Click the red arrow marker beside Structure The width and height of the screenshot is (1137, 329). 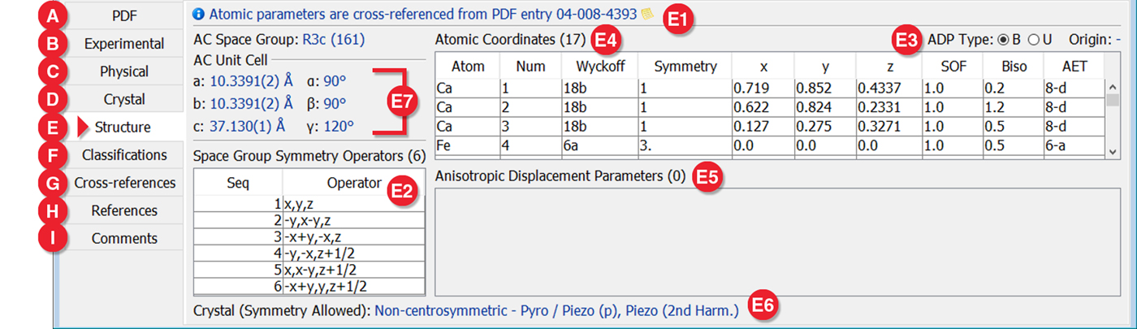pyautogui.click(x=83, y=127)
